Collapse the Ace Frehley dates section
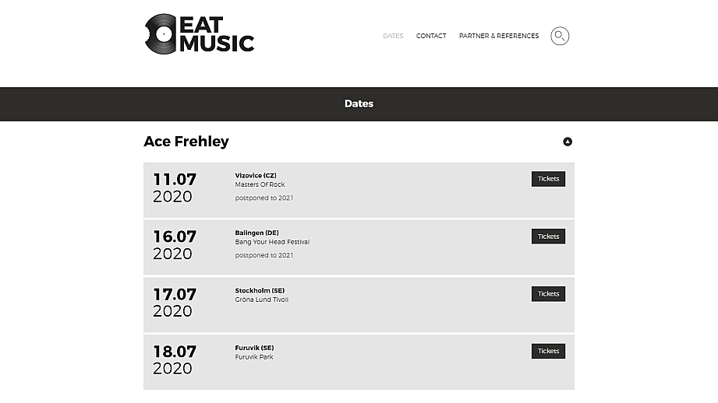This screenshot has width=718, height=403. pos(568,142)
